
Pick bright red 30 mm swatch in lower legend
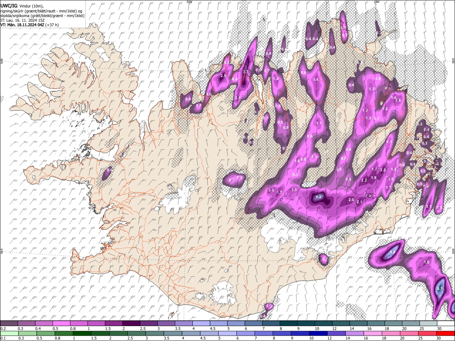tap(445, 333)
